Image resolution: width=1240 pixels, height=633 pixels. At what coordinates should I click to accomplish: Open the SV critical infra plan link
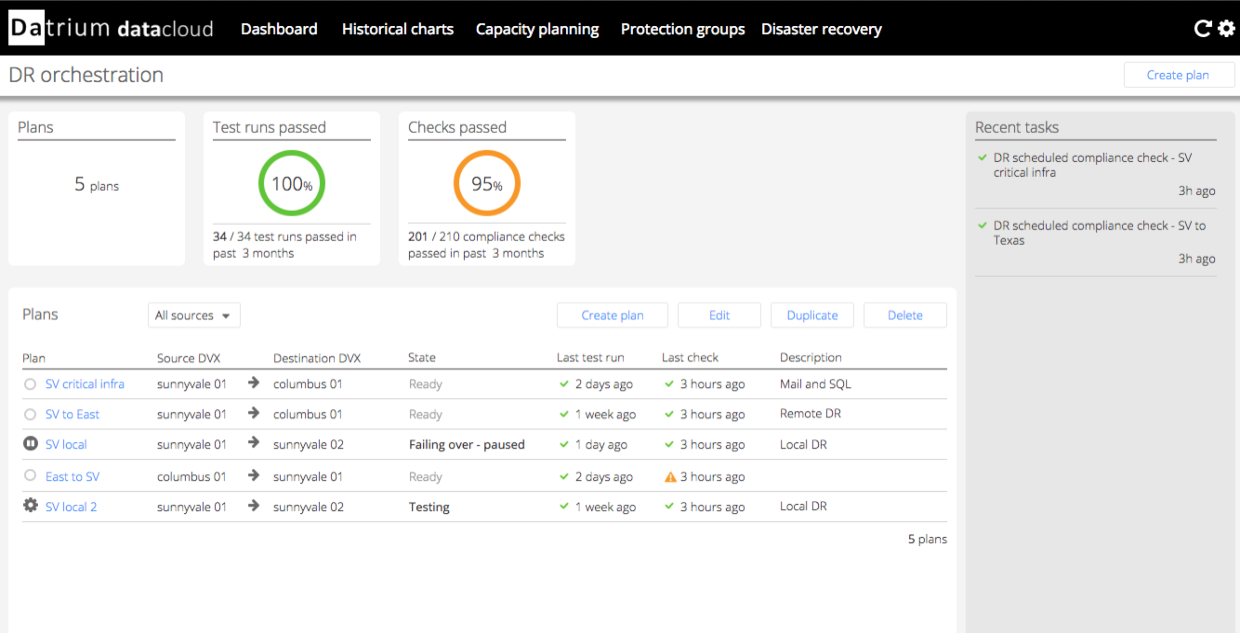(x=85, y=384)
